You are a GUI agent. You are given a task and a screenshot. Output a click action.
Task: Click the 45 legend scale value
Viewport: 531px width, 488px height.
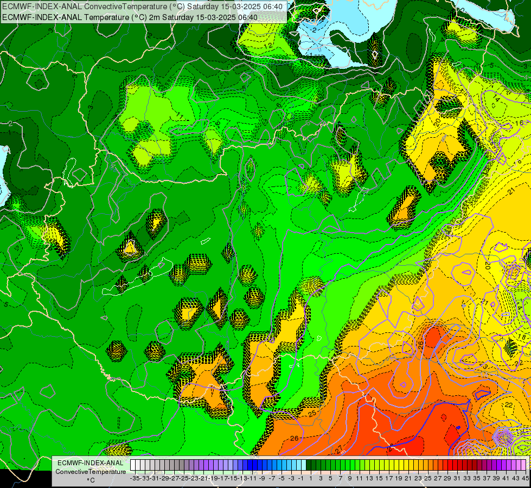[525, 478]
